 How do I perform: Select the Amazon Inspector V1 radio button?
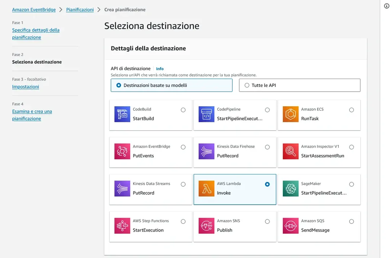[351, 147]
